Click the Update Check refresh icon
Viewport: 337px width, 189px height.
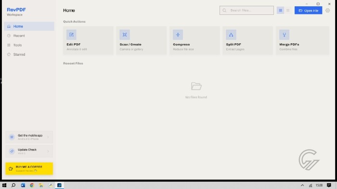(x=12, y=151)
